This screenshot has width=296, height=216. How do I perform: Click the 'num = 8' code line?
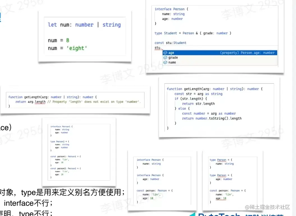coord(59,40)
